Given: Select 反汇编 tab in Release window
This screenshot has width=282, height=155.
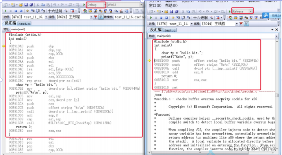Looking at the screenshot, I should [x=156, y=30].
